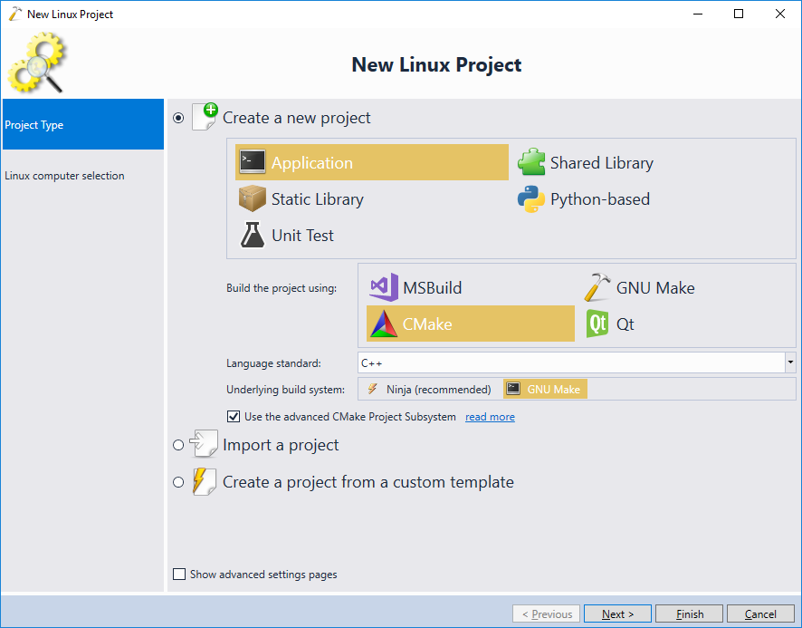Select the Application project type label
Image resolution: width=802 pixels, height=628 pixels.
(x=312, y=162)
